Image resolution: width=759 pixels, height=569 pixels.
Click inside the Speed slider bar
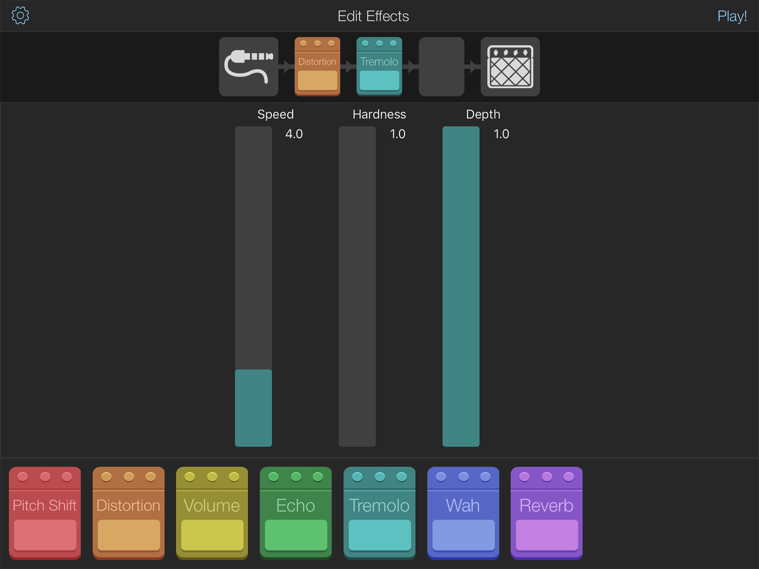pos(253,286)
